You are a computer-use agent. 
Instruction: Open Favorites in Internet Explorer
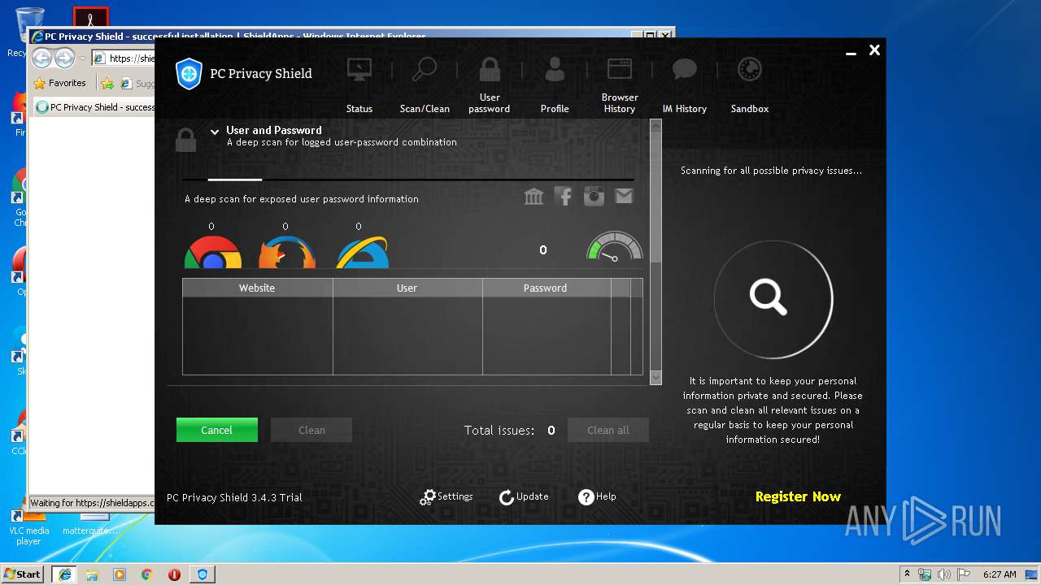(x=59, y=83)
